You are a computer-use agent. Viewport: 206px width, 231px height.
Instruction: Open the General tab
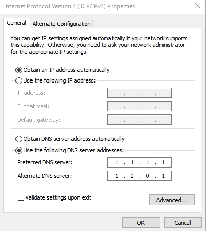17,23
